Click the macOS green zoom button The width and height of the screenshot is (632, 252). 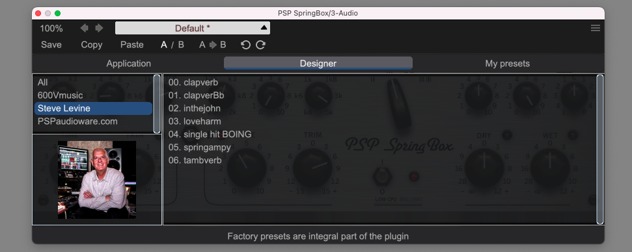(58, 13)
